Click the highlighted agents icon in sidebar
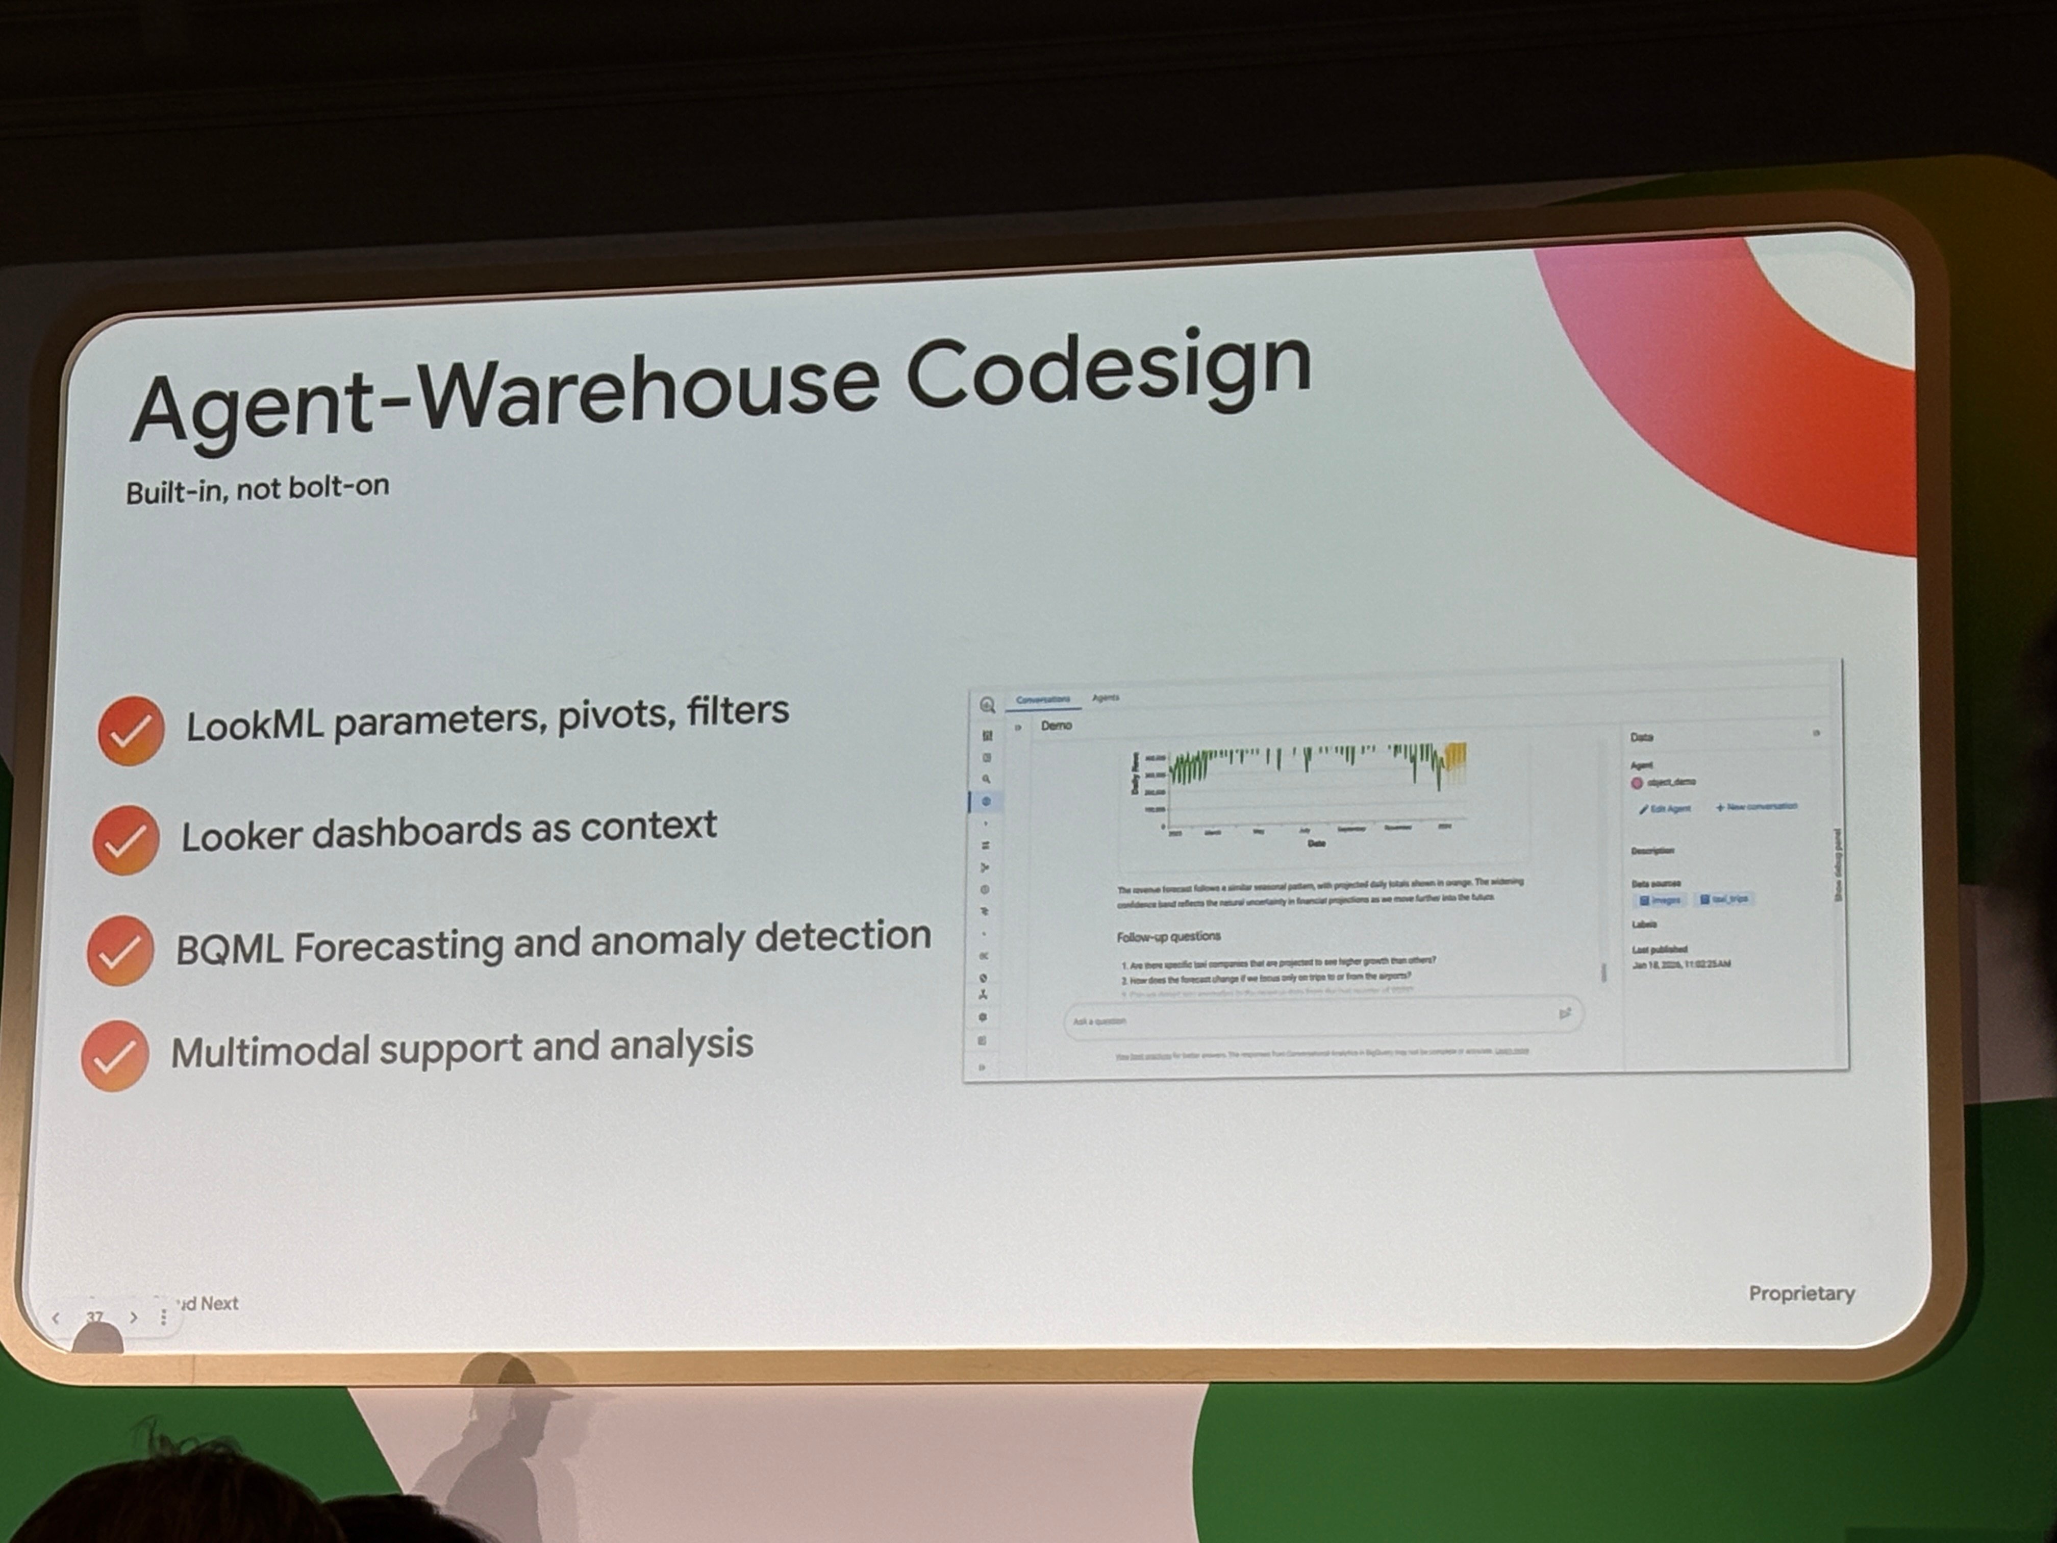 click(986, 802)
